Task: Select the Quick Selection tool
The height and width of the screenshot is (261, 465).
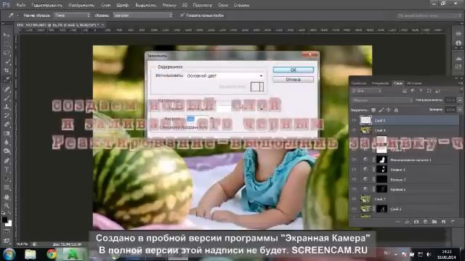Action: (x=7, y=62)
